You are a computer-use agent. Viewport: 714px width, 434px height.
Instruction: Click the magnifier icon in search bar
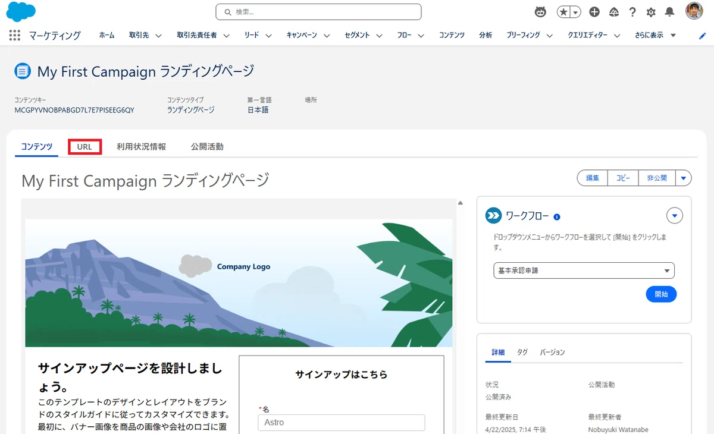[x=227, y=12]
